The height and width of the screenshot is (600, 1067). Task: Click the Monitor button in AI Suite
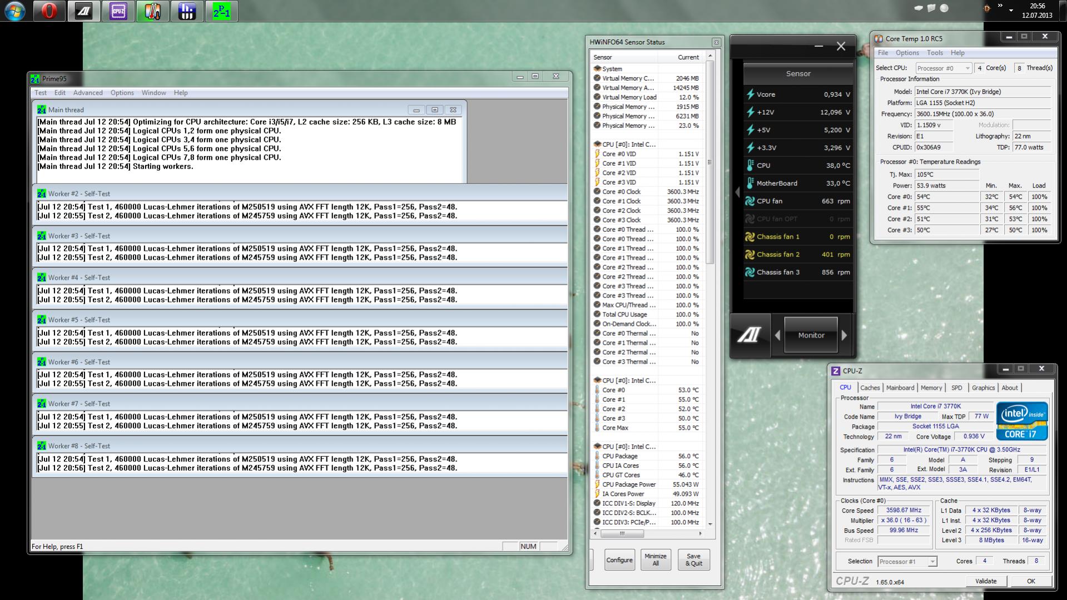click(x=811, y=335)
